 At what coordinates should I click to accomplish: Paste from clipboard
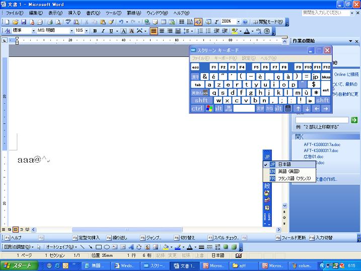[103, 22]
